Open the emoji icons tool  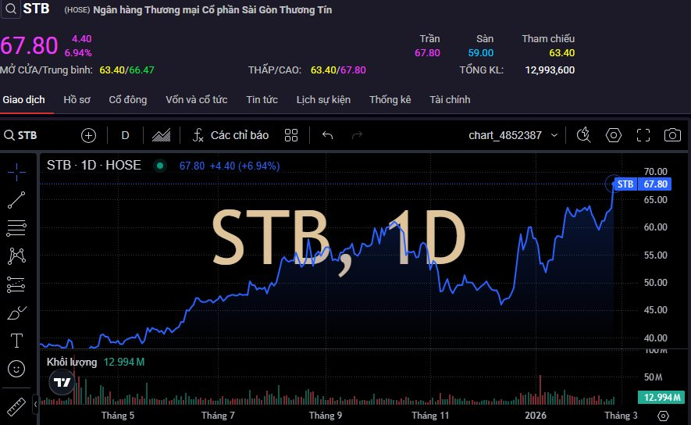(x=16, y=368)
